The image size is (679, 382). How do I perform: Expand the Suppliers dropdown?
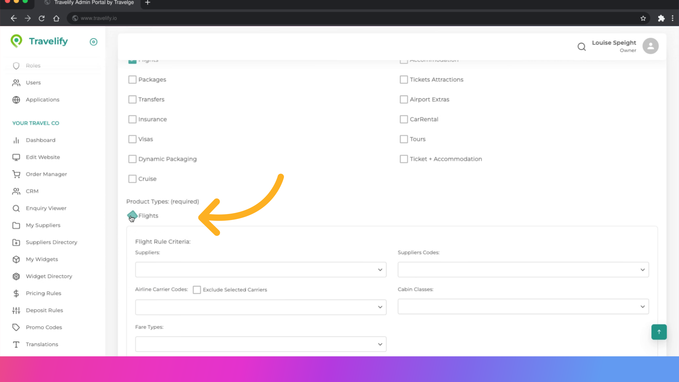point(261,270)
